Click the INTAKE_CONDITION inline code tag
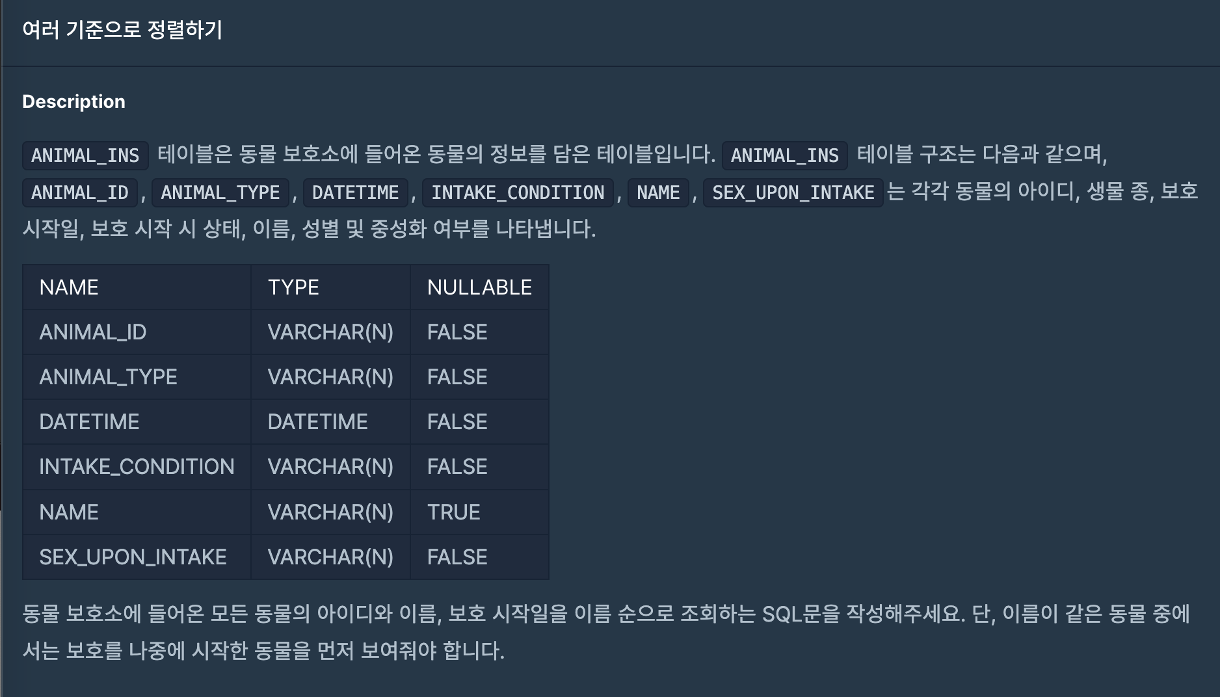 click(x=518, y=192)
